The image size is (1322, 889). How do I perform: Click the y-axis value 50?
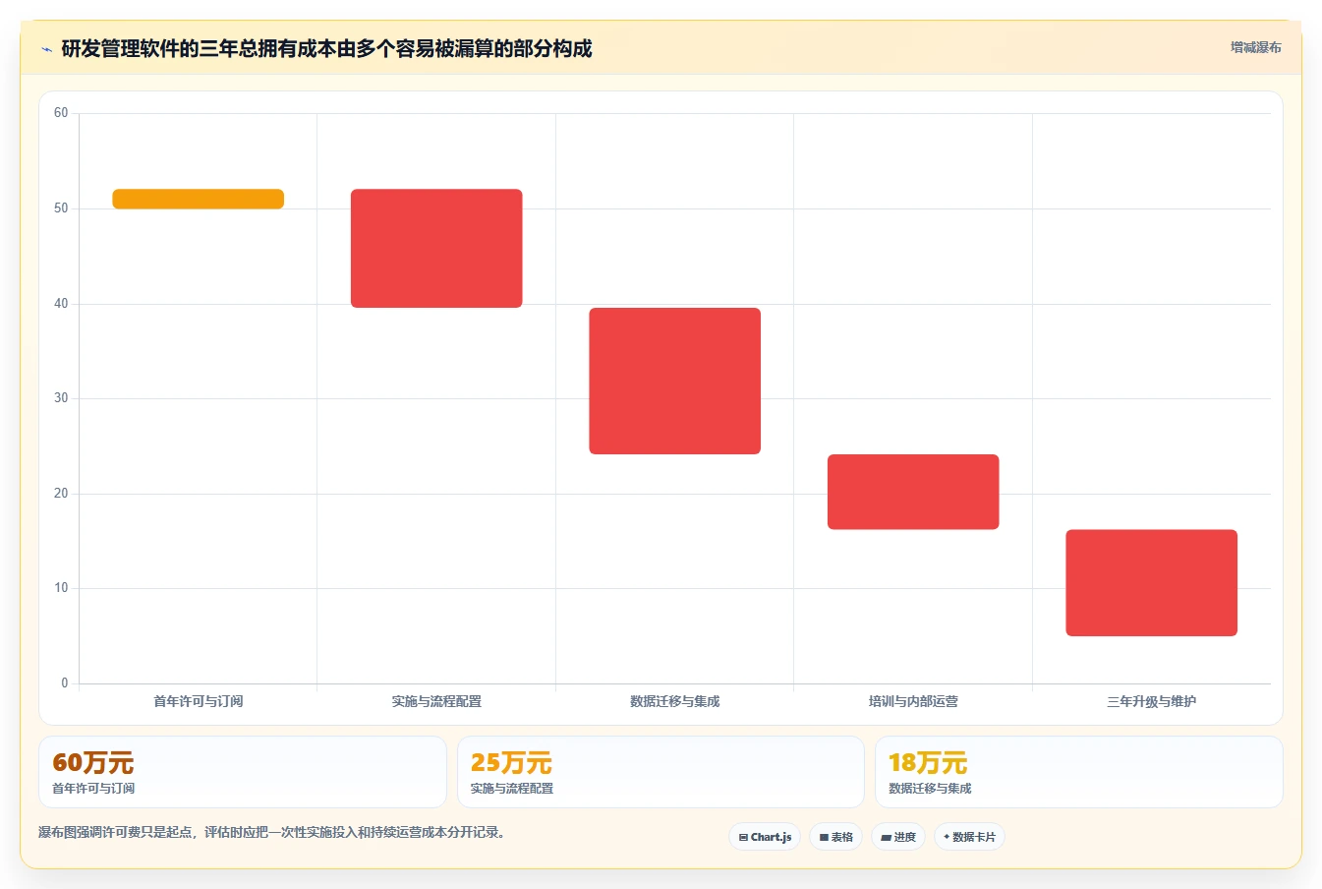(61, 208)
